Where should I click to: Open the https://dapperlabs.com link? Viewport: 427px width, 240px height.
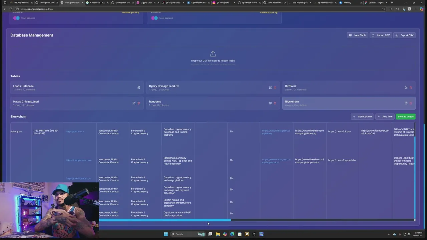point(79,160)
